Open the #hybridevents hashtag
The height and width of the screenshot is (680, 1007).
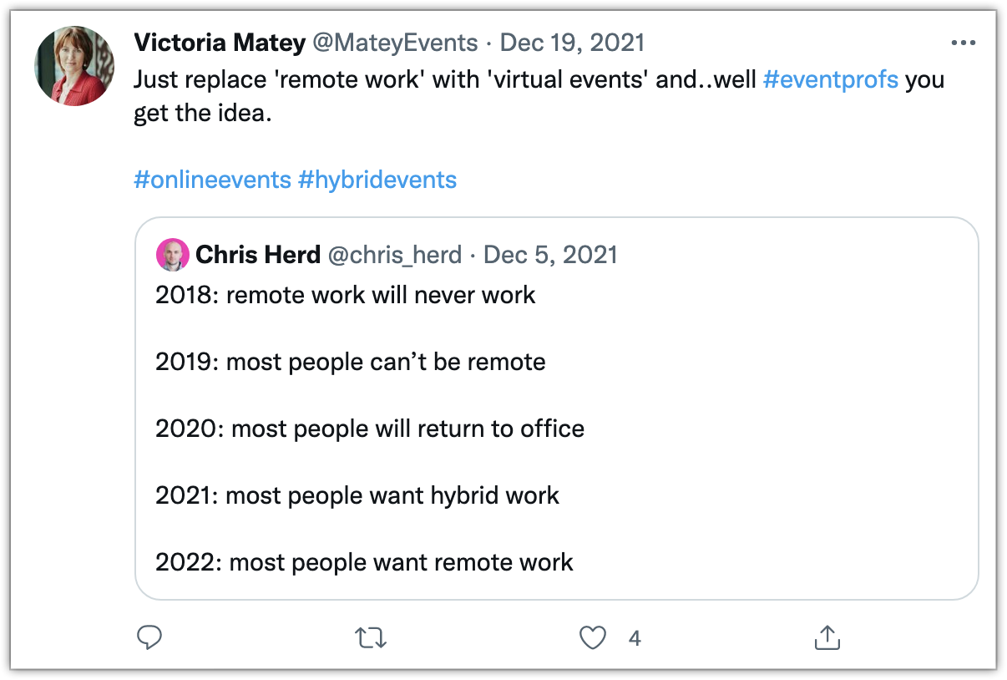point(377,180)
